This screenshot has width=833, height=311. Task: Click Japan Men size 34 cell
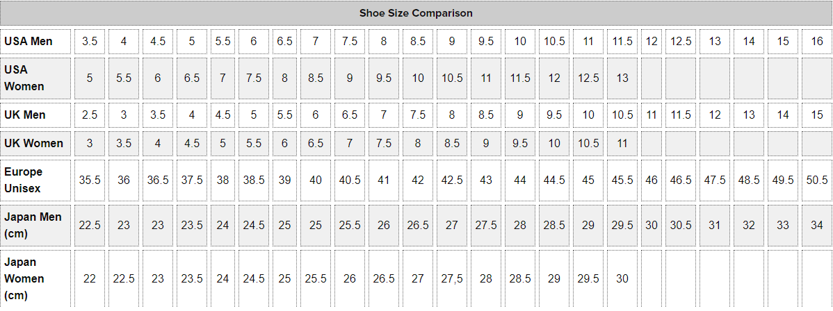[x=817, y=225]
